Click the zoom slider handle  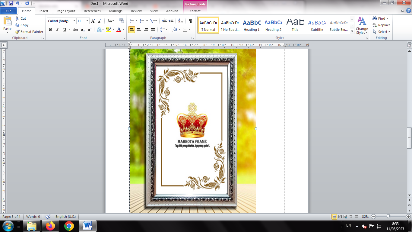click(388, 217)
